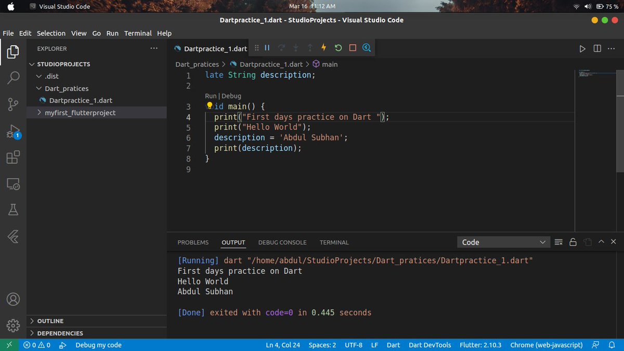Click the Run CodeLens above main
This screenshot has height=351, width=624.
211,96
